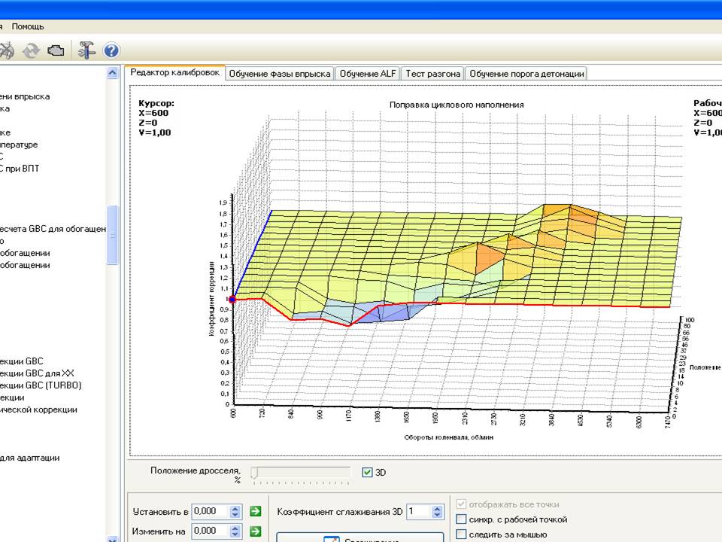Uncheck the 3D view checkbox
The height and width of the screenshot is (542, 722).
tap(367, 473)
